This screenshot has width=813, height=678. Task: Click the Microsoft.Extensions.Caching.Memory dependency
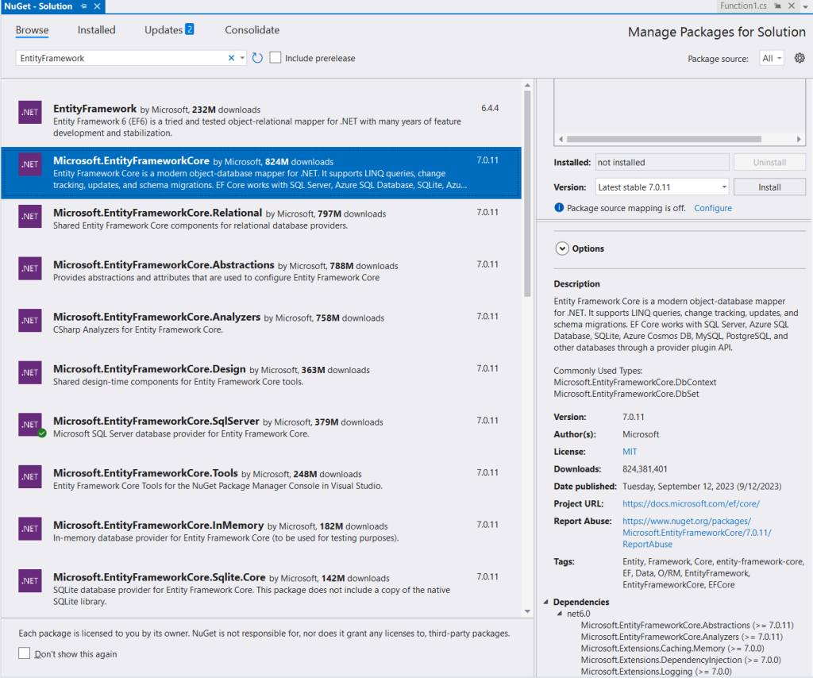pos(672,649)
